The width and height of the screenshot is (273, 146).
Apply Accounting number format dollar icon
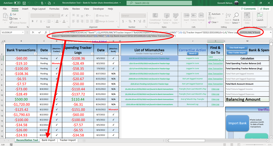[x=123, y=21]
